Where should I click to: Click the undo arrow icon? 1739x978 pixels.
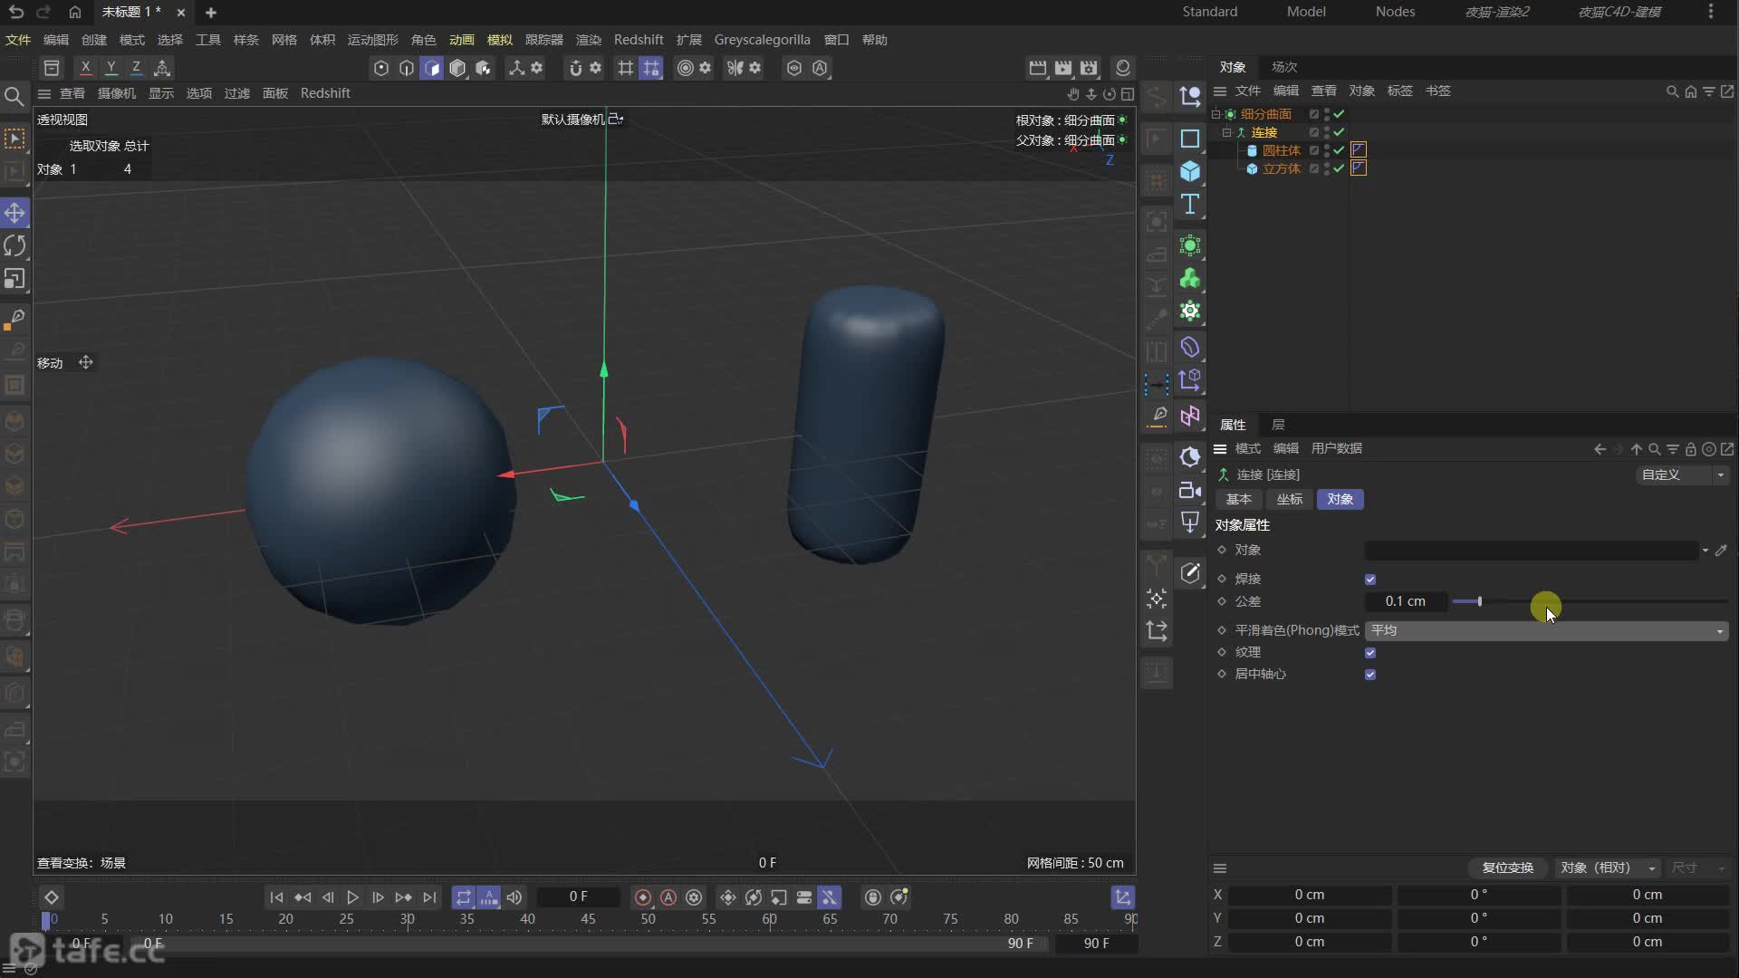click(x=16, y=12)
